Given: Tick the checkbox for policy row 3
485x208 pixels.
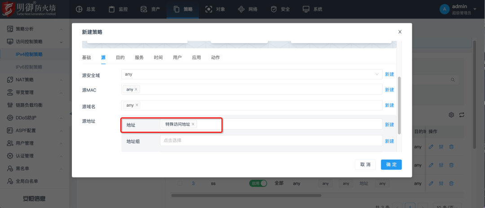Looking at the screenshot, I should coord(180,183).
